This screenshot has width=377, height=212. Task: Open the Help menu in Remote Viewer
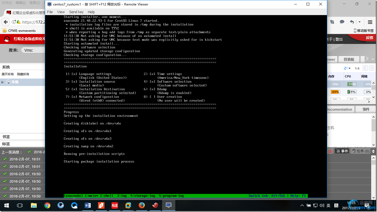click(x=91, y=12)
